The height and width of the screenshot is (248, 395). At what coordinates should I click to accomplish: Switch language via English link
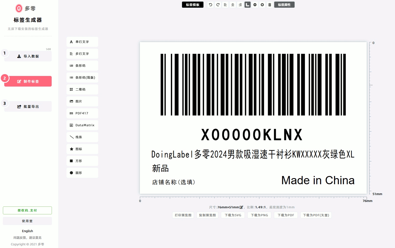click(28, 231)
